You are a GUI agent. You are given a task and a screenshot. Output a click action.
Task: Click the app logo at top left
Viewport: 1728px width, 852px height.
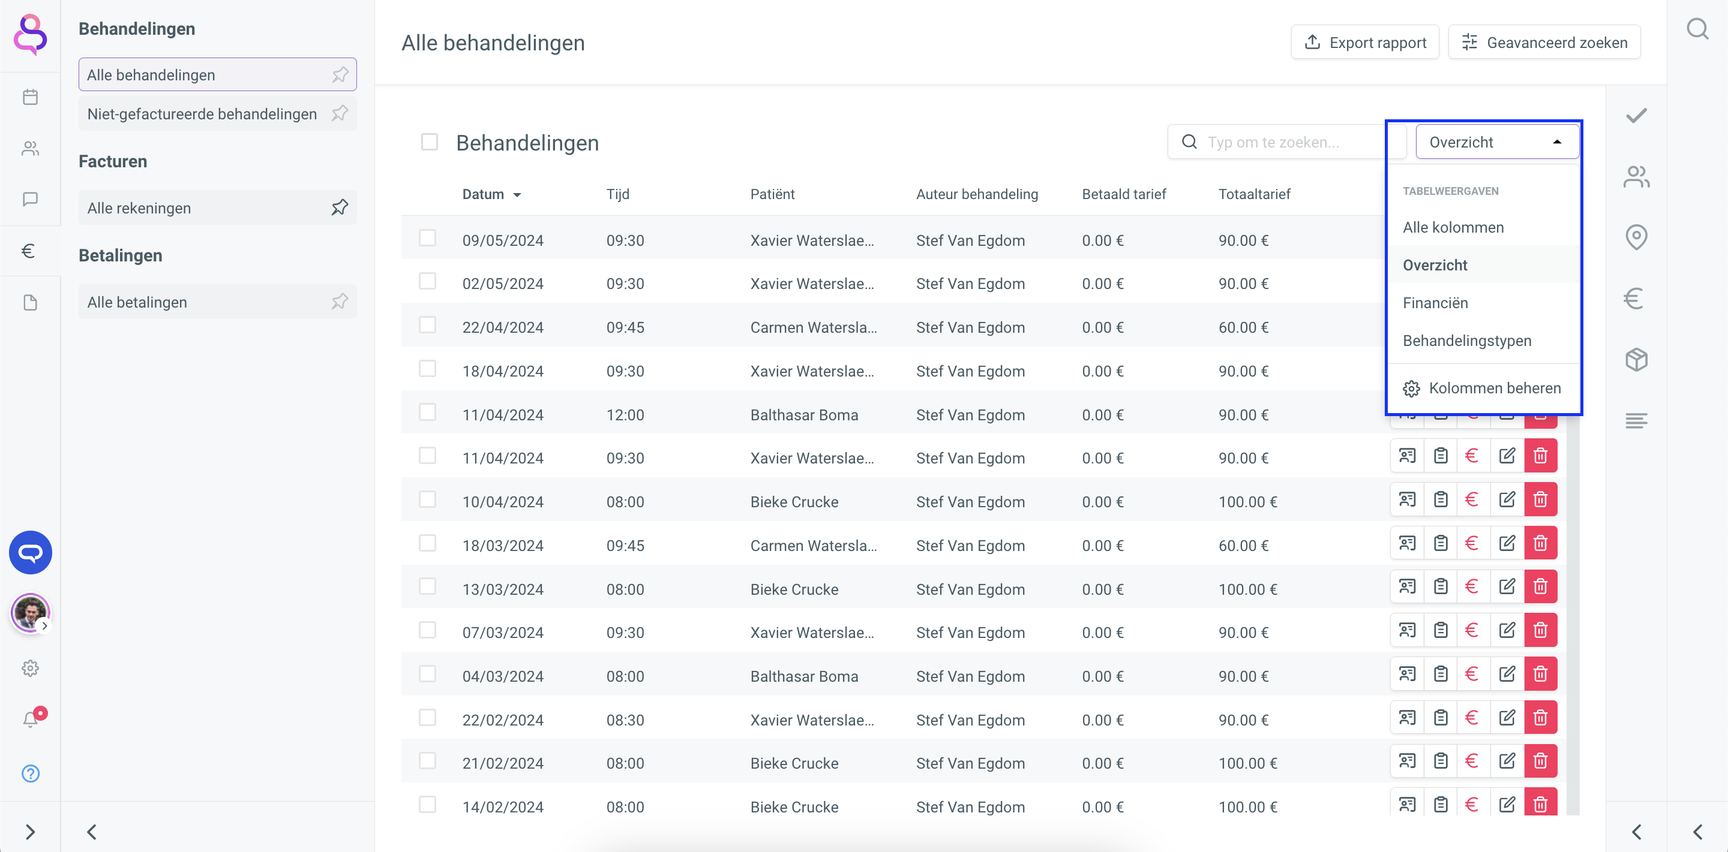click(30, 35)
